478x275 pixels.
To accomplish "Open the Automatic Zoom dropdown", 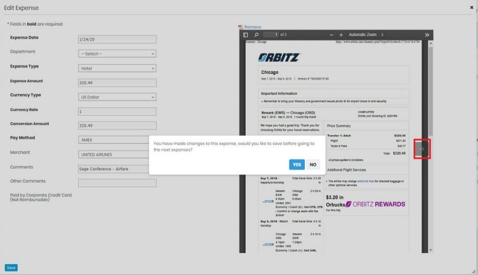I will [366, 35].
